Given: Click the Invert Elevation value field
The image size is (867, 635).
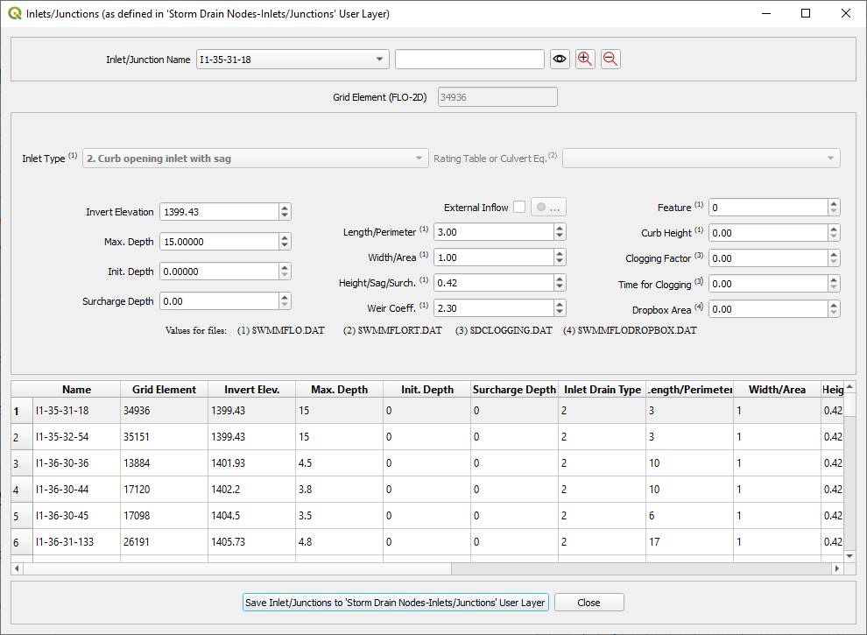Looking at the screenshot, I should click(x=219, y=212).
